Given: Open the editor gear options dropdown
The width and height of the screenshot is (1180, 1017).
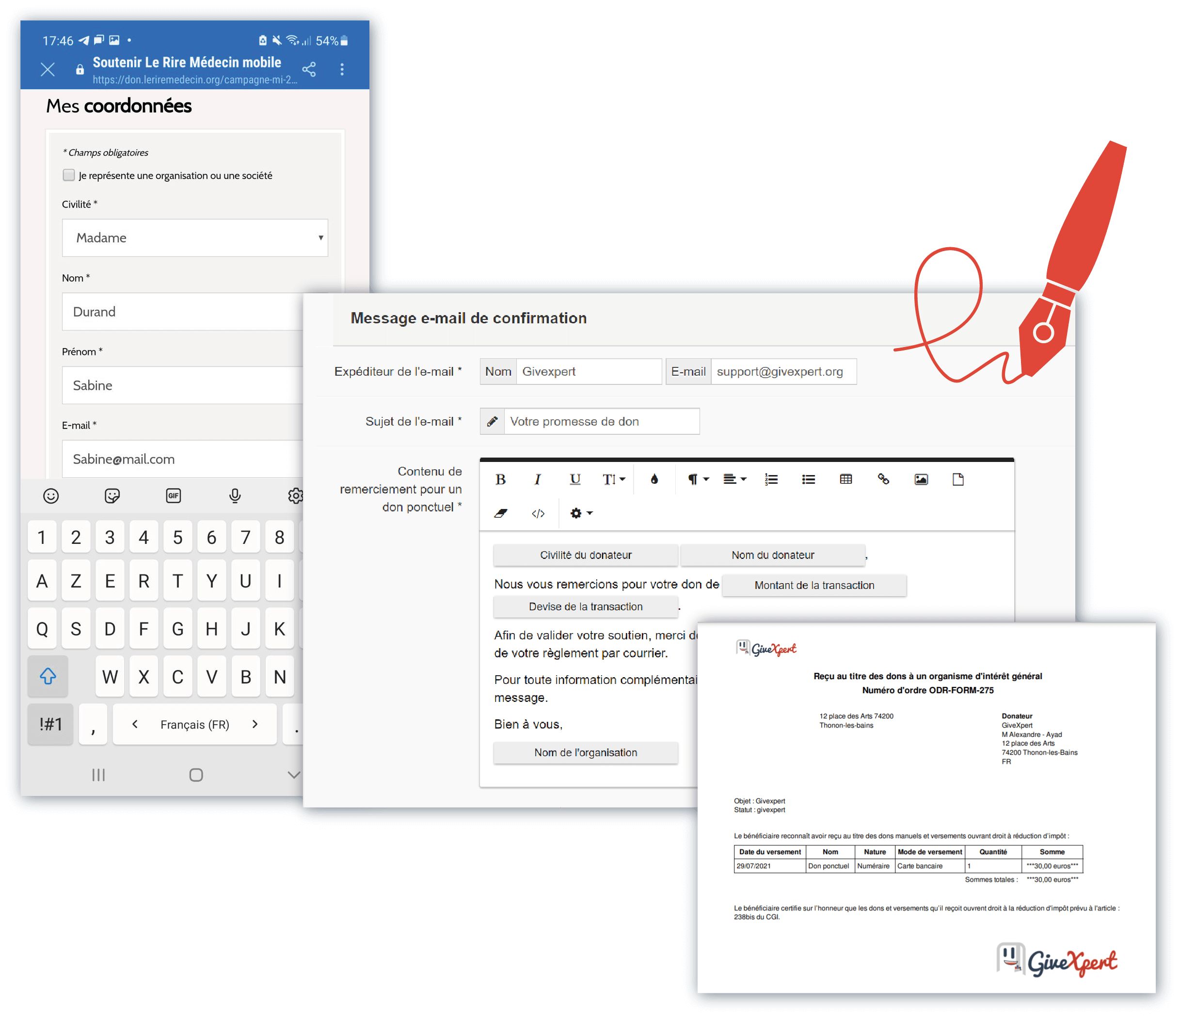Looking at the screenshot, I should (x=581, y=514).
